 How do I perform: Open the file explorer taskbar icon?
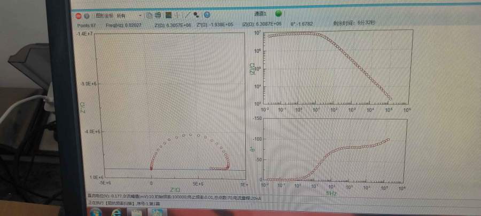pyautogui.click(x=137, y=212)
